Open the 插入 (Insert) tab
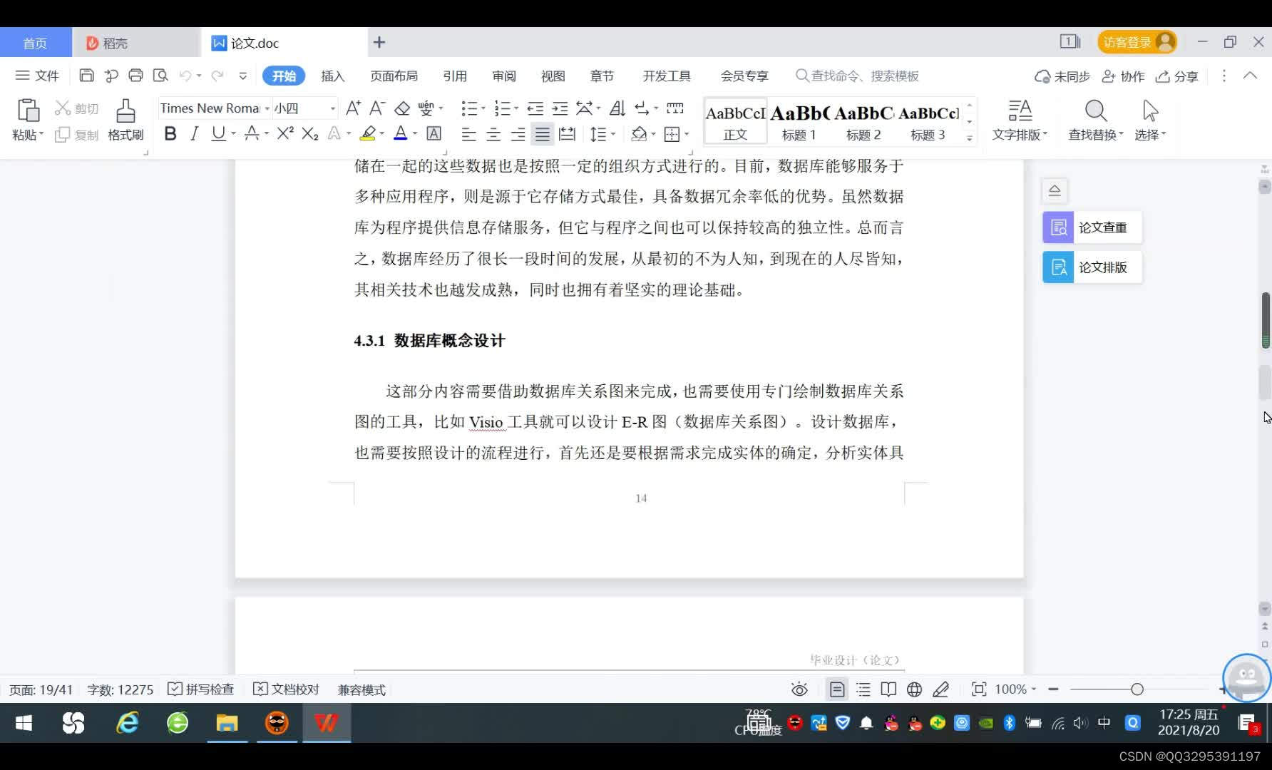This screenshot has width=1272, height=770. [333, 76]
